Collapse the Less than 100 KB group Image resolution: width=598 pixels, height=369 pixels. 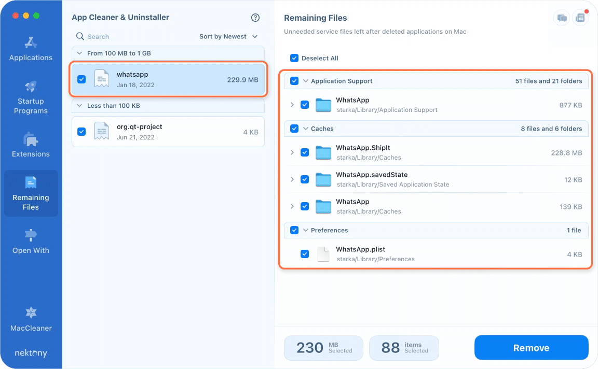(79, 106)
